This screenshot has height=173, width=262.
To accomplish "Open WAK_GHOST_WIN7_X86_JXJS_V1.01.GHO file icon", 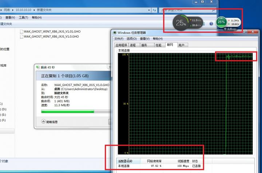I will pyautogui.click(x=21, y=32).
